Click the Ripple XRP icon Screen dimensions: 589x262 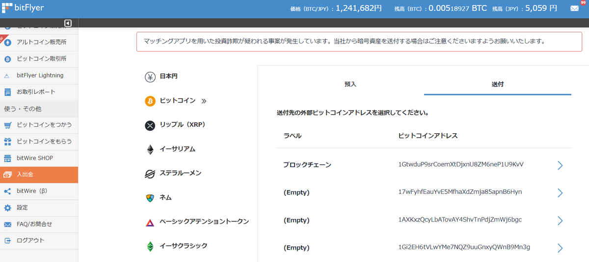pos(150,125)
